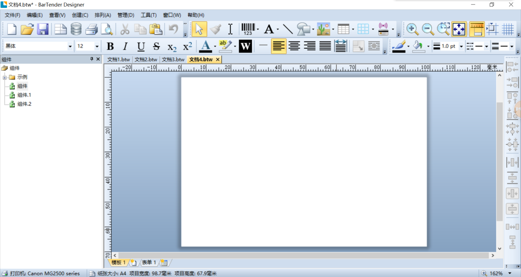Open the line width 1.0 pt dropdown

[461, 46]
